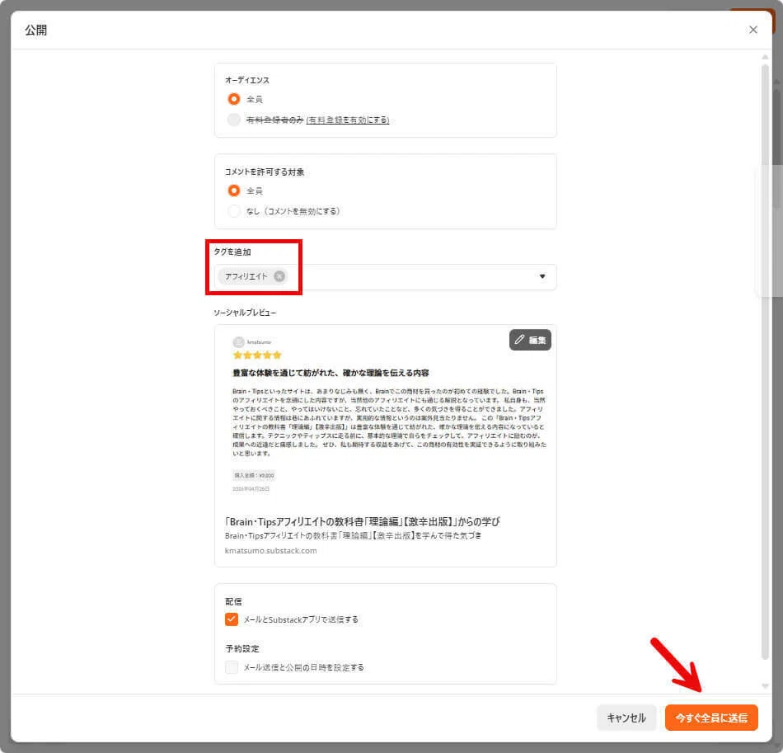Enable メール送信と公開の日時を設定する checkbox
The width and height of the screenshot is (783, 753).
[x=232, y=667]
